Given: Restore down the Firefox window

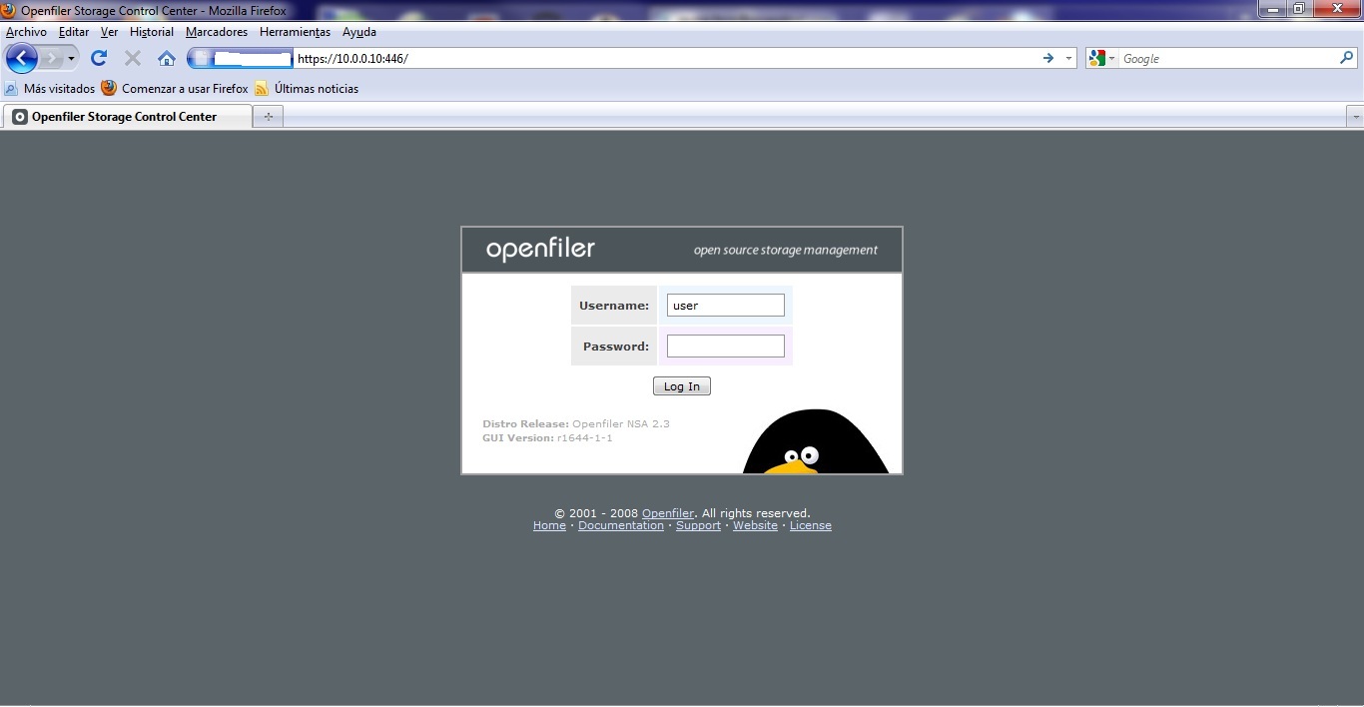Looking at the screenshot, I should coord(1298,9).
